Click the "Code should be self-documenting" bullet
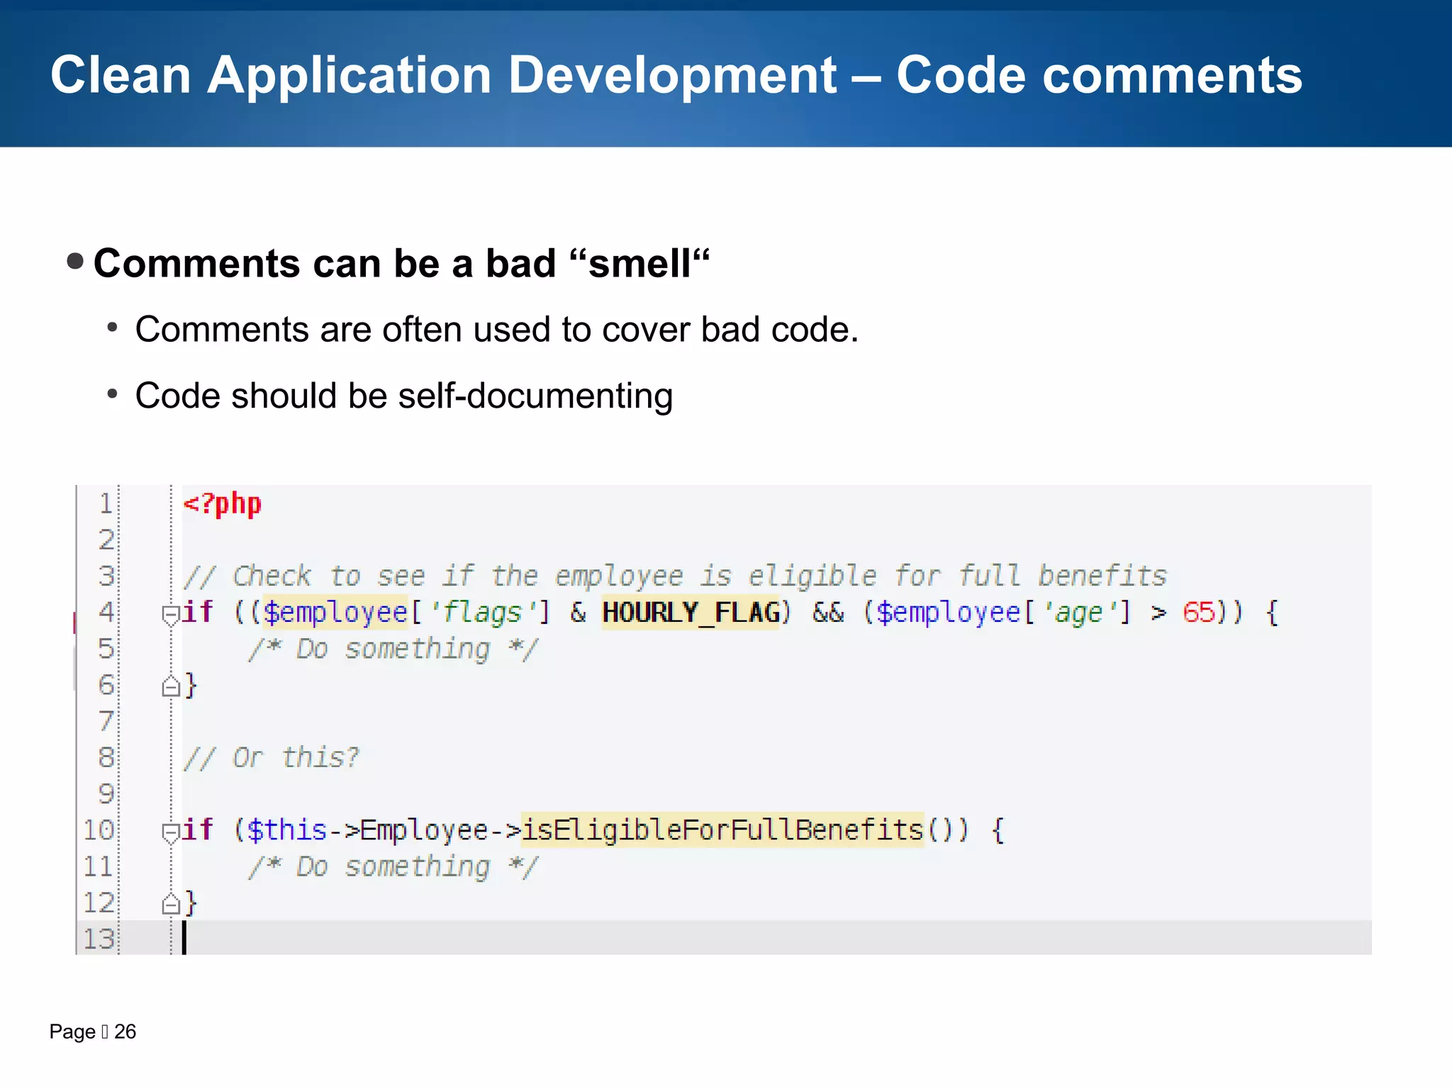Viewport: 1452px width, 1089px height. coord(403,396)
